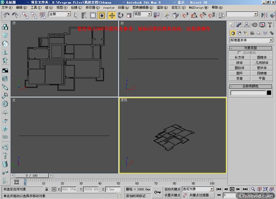The image size is (276, 199).
Task: Toggle the 自动关键点 auto key mode
Action: tap(172, 189)
